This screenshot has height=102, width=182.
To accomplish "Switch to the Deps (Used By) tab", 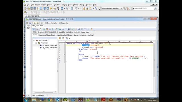I will point(61,35).
